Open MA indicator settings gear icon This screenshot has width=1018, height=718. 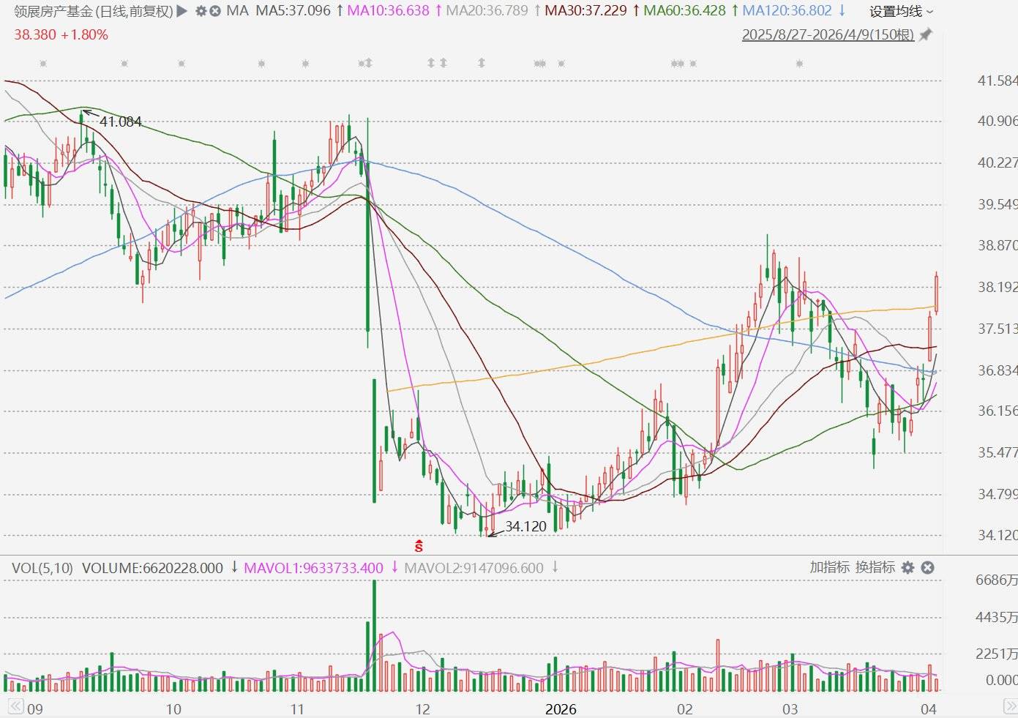[x=201, y=11]
